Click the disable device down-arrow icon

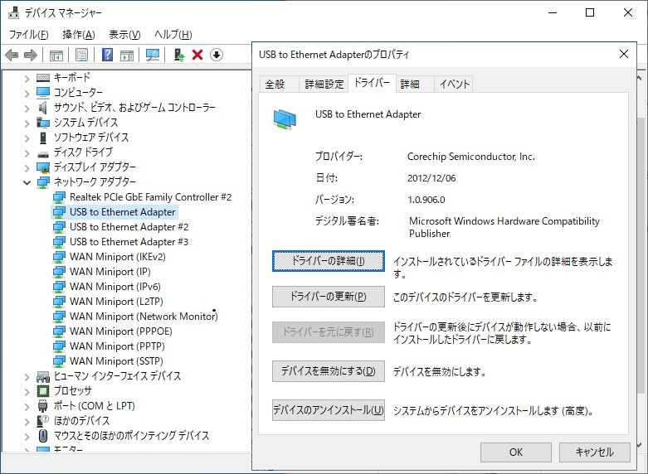(216, 55)
